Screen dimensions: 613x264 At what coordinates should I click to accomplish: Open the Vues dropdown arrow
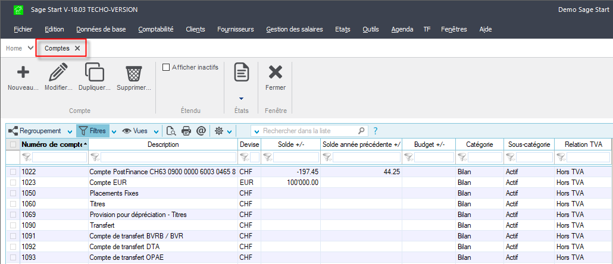click(x=157, y=131)
